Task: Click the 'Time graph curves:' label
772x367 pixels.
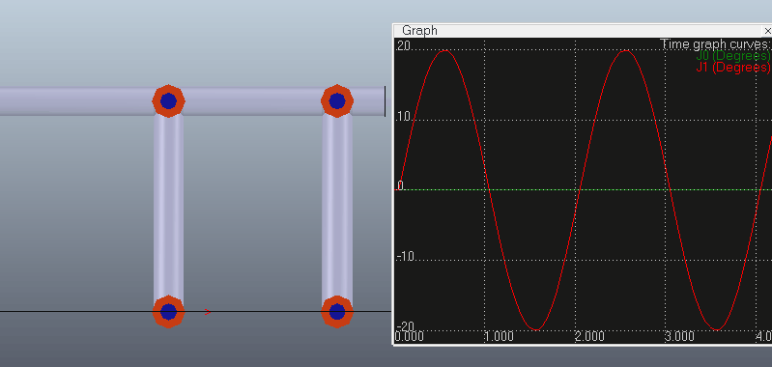Action: pos(715,44)
